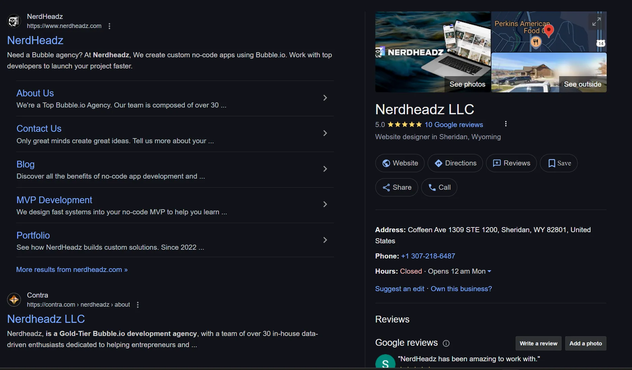Image resolution: width=632 pixels, height=370 pixels.
Task: Click the Closed hours status text
Action: pos(411,271)
